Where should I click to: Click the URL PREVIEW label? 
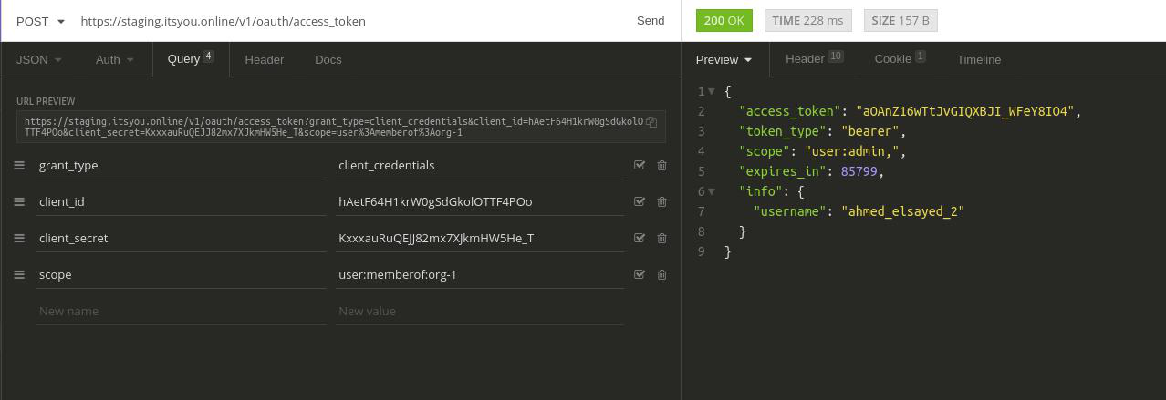point(46,101)
